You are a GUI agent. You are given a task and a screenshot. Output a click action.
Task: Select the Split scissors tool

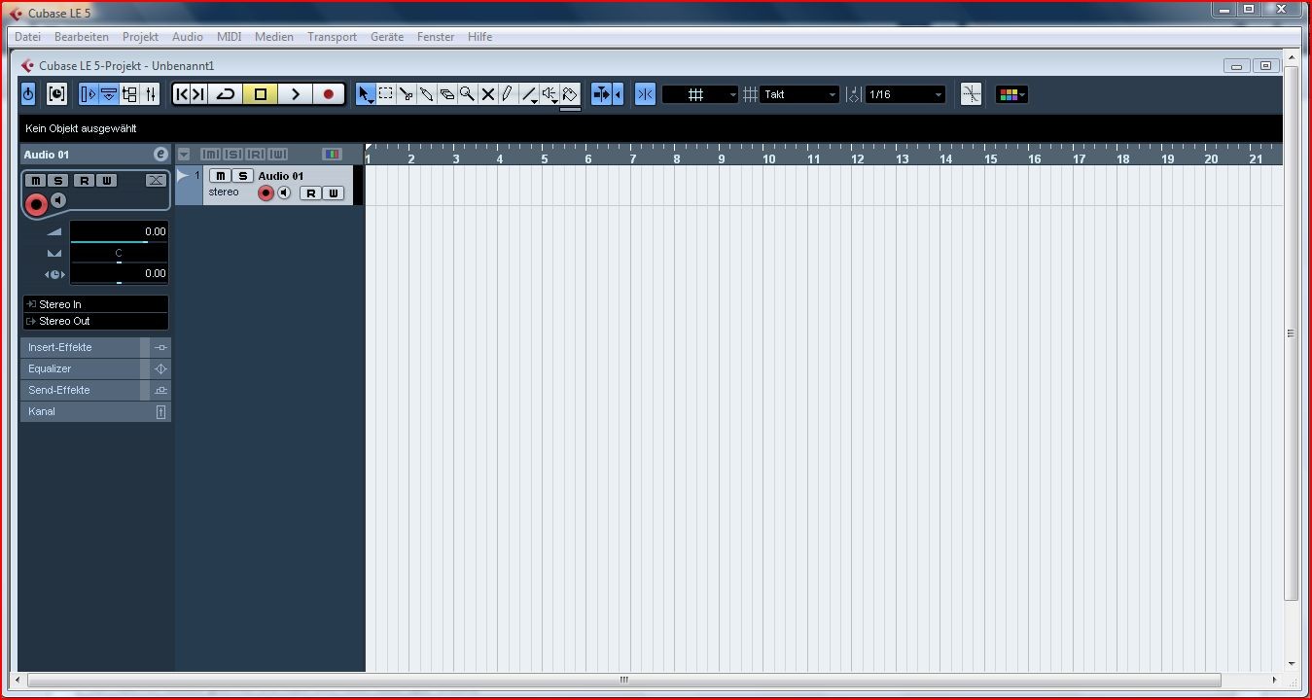(x=407, y=94)
